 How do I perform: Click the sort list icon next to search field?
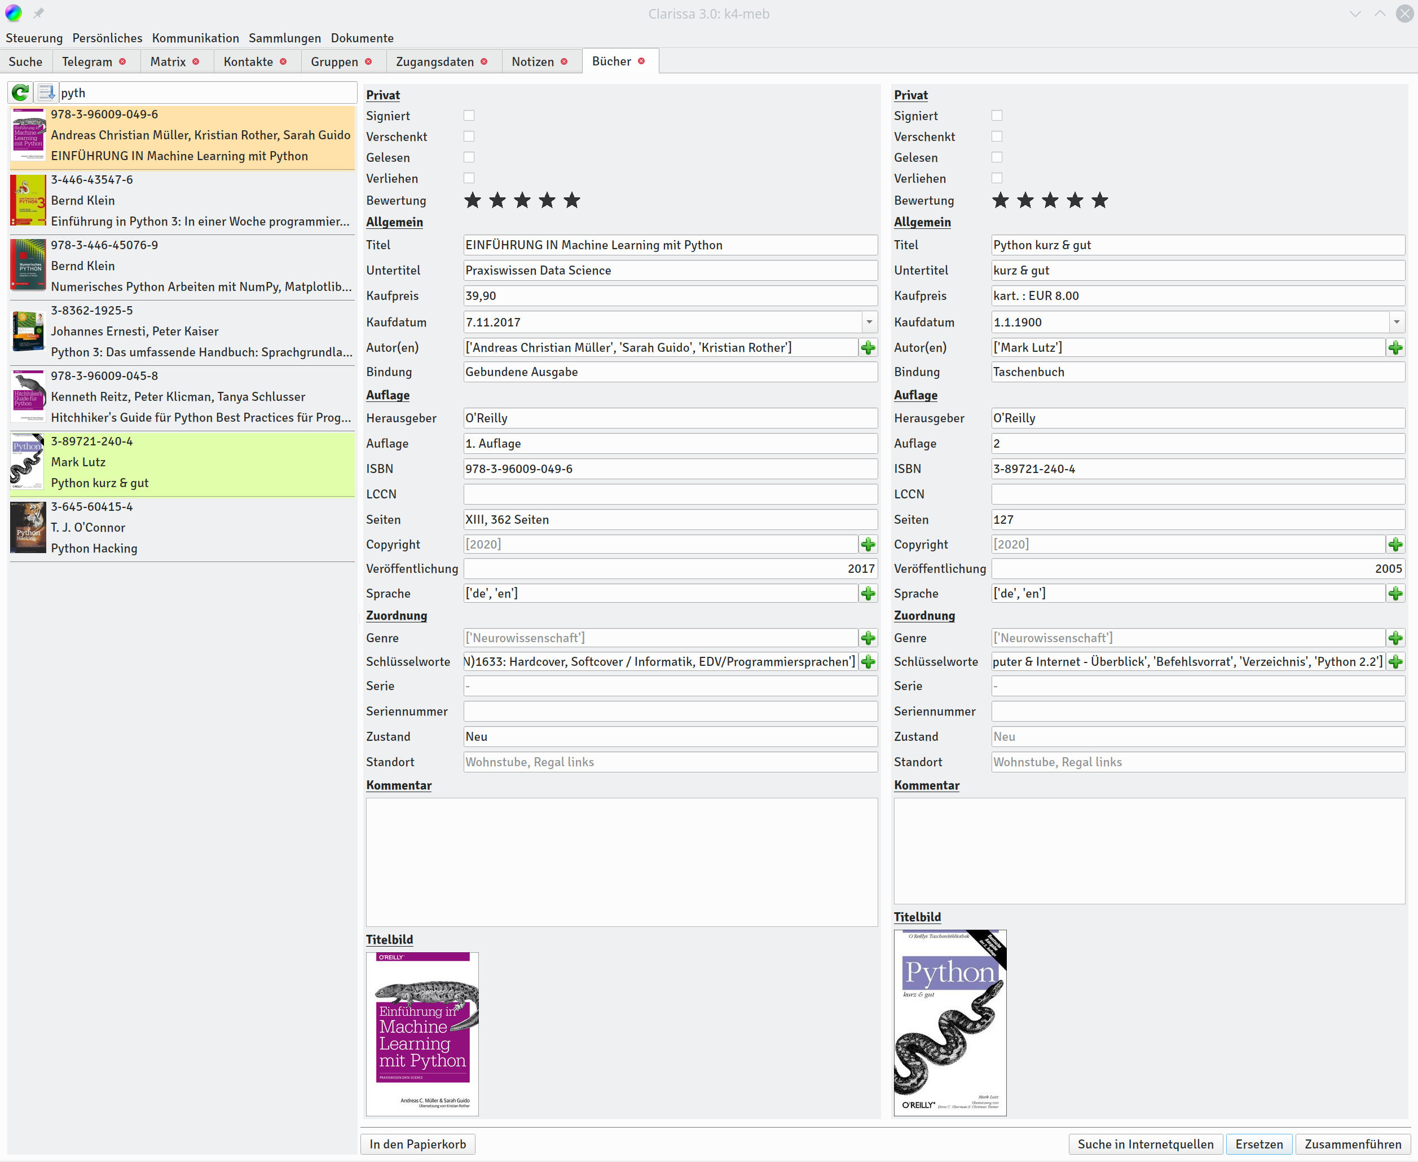click(x=46, y=92)
